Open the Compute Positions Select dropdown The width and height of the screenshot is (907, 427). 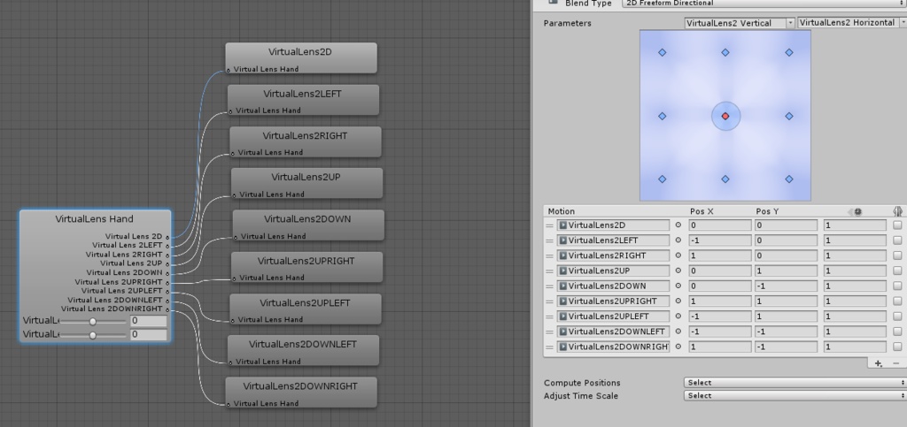pyautogui.click(x=795, y=383)
